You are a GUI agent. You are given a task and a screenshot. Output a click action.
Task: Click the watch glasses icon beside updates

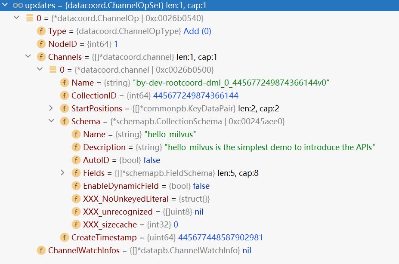tap(18, 6)
